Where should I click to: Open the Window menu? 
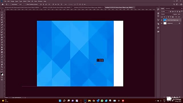pos(40,1)
